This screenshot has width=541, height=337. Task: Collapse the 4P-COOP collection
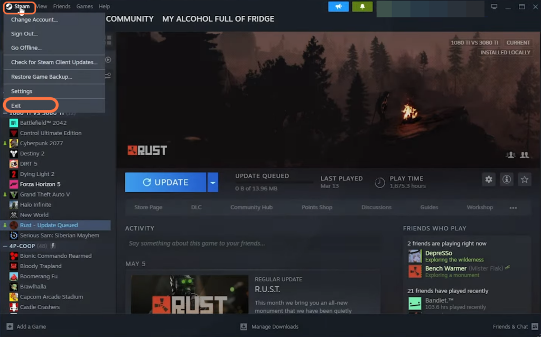[x=5, y=246]
